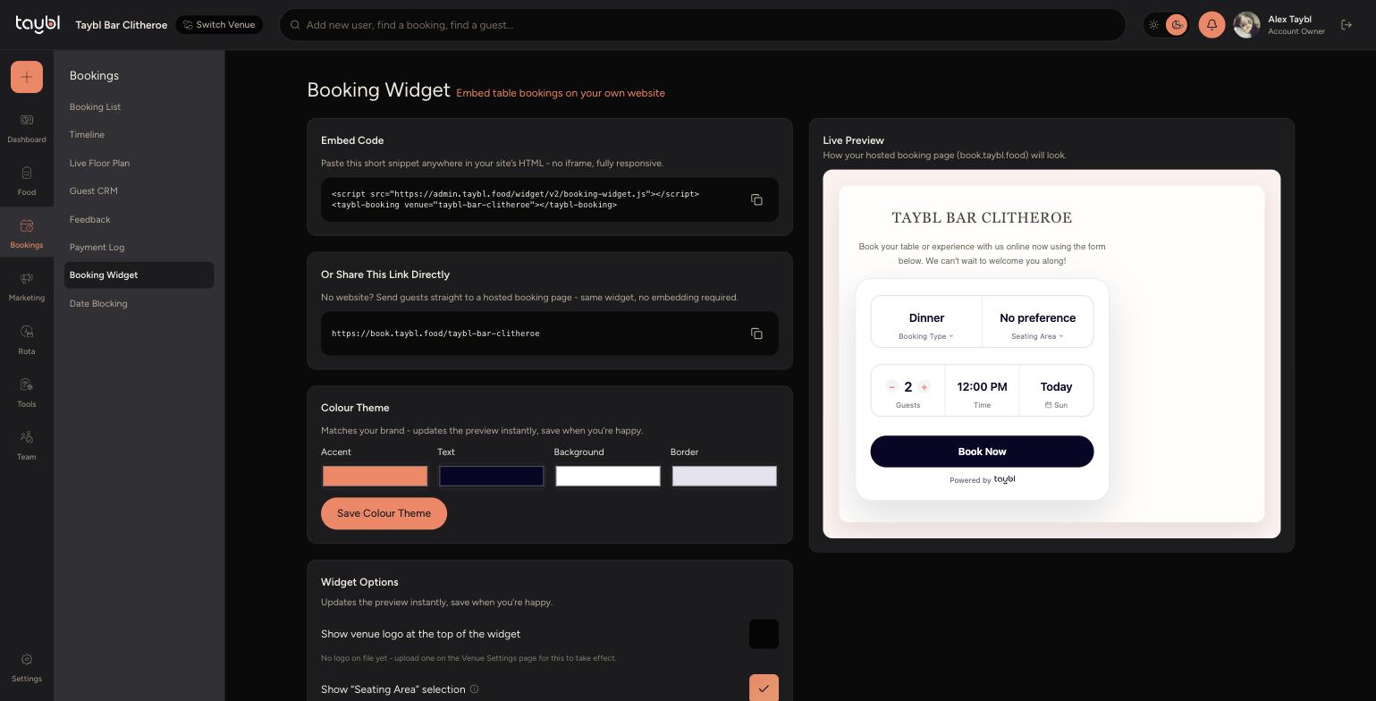Click the taybl logo in header
The width and height of the screenshot is (1376, 701).
pyautogui.click(x=38, y=24)
